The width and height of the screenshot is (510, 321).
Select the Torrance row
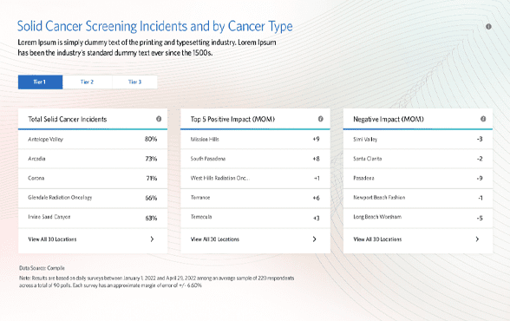tap(255, 198)
